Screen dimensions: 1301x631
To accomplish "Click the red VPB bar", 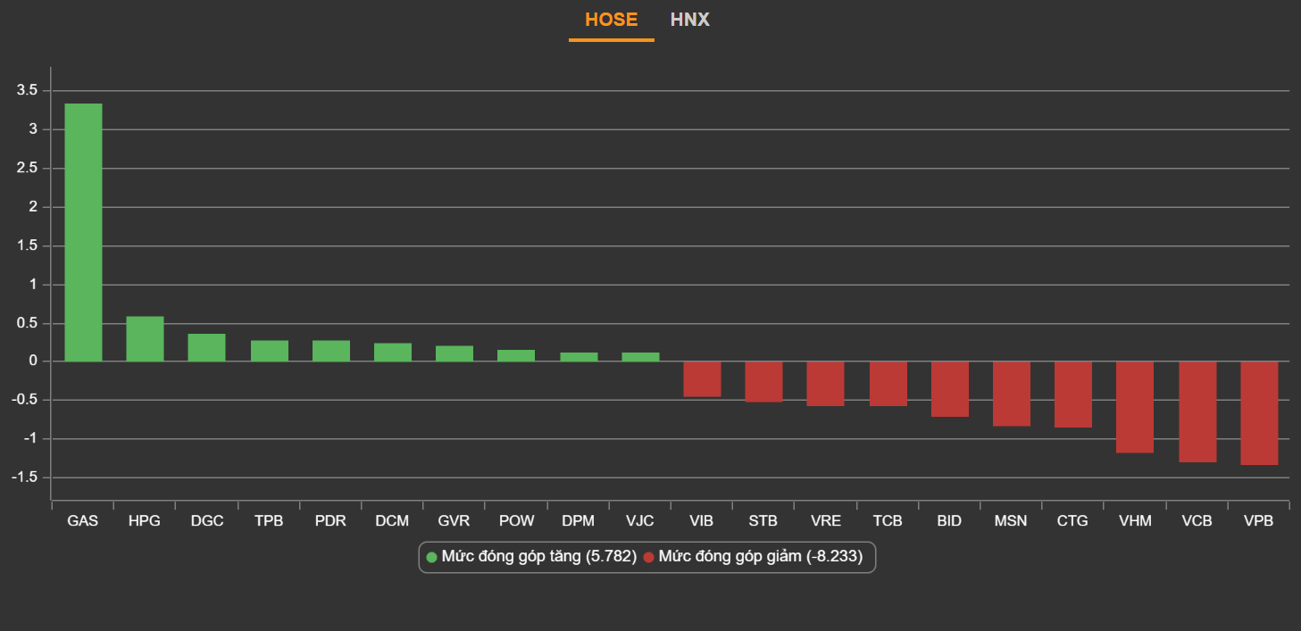I will (x=1258, y=413).
